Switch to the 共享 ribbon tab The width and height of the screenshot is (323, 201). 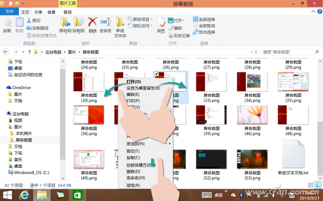38,12
